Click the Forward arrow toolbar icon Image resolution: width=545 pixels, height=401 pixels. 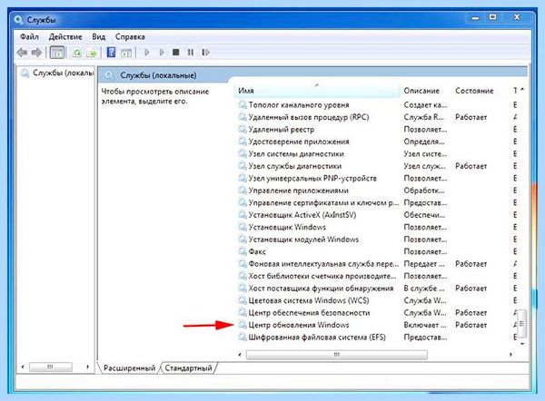click(x=36, y=53)
